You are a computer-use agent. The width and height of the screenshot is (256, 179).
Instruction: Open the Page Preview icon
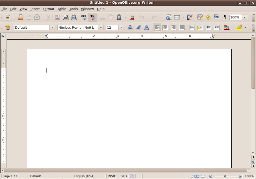click(x=74, y=17)
